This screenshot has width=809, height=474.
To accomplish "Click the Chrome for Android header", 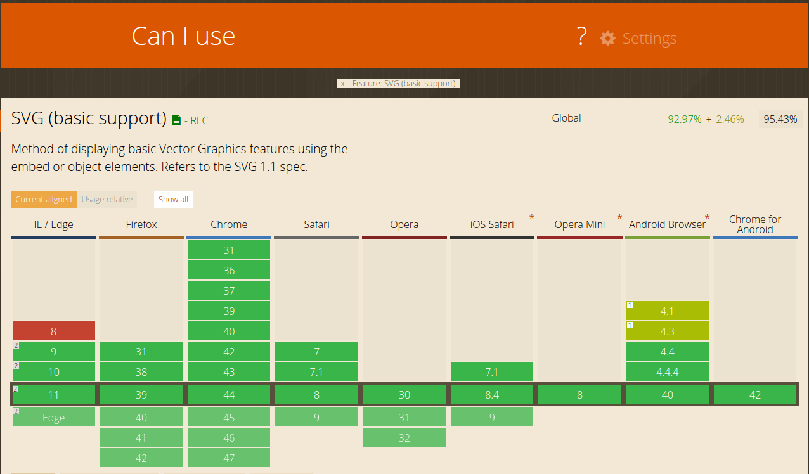I will (x=755, y=224).
